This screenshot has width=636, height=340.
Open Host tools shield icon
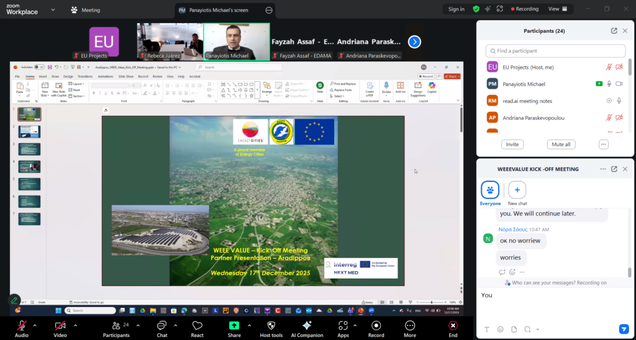tap(271, 326)
